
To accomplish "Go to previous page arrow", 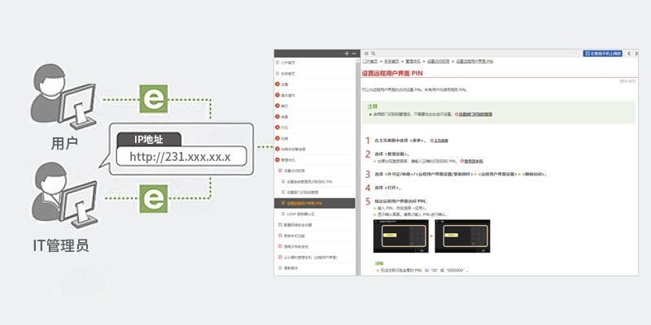I will (629, 54).
